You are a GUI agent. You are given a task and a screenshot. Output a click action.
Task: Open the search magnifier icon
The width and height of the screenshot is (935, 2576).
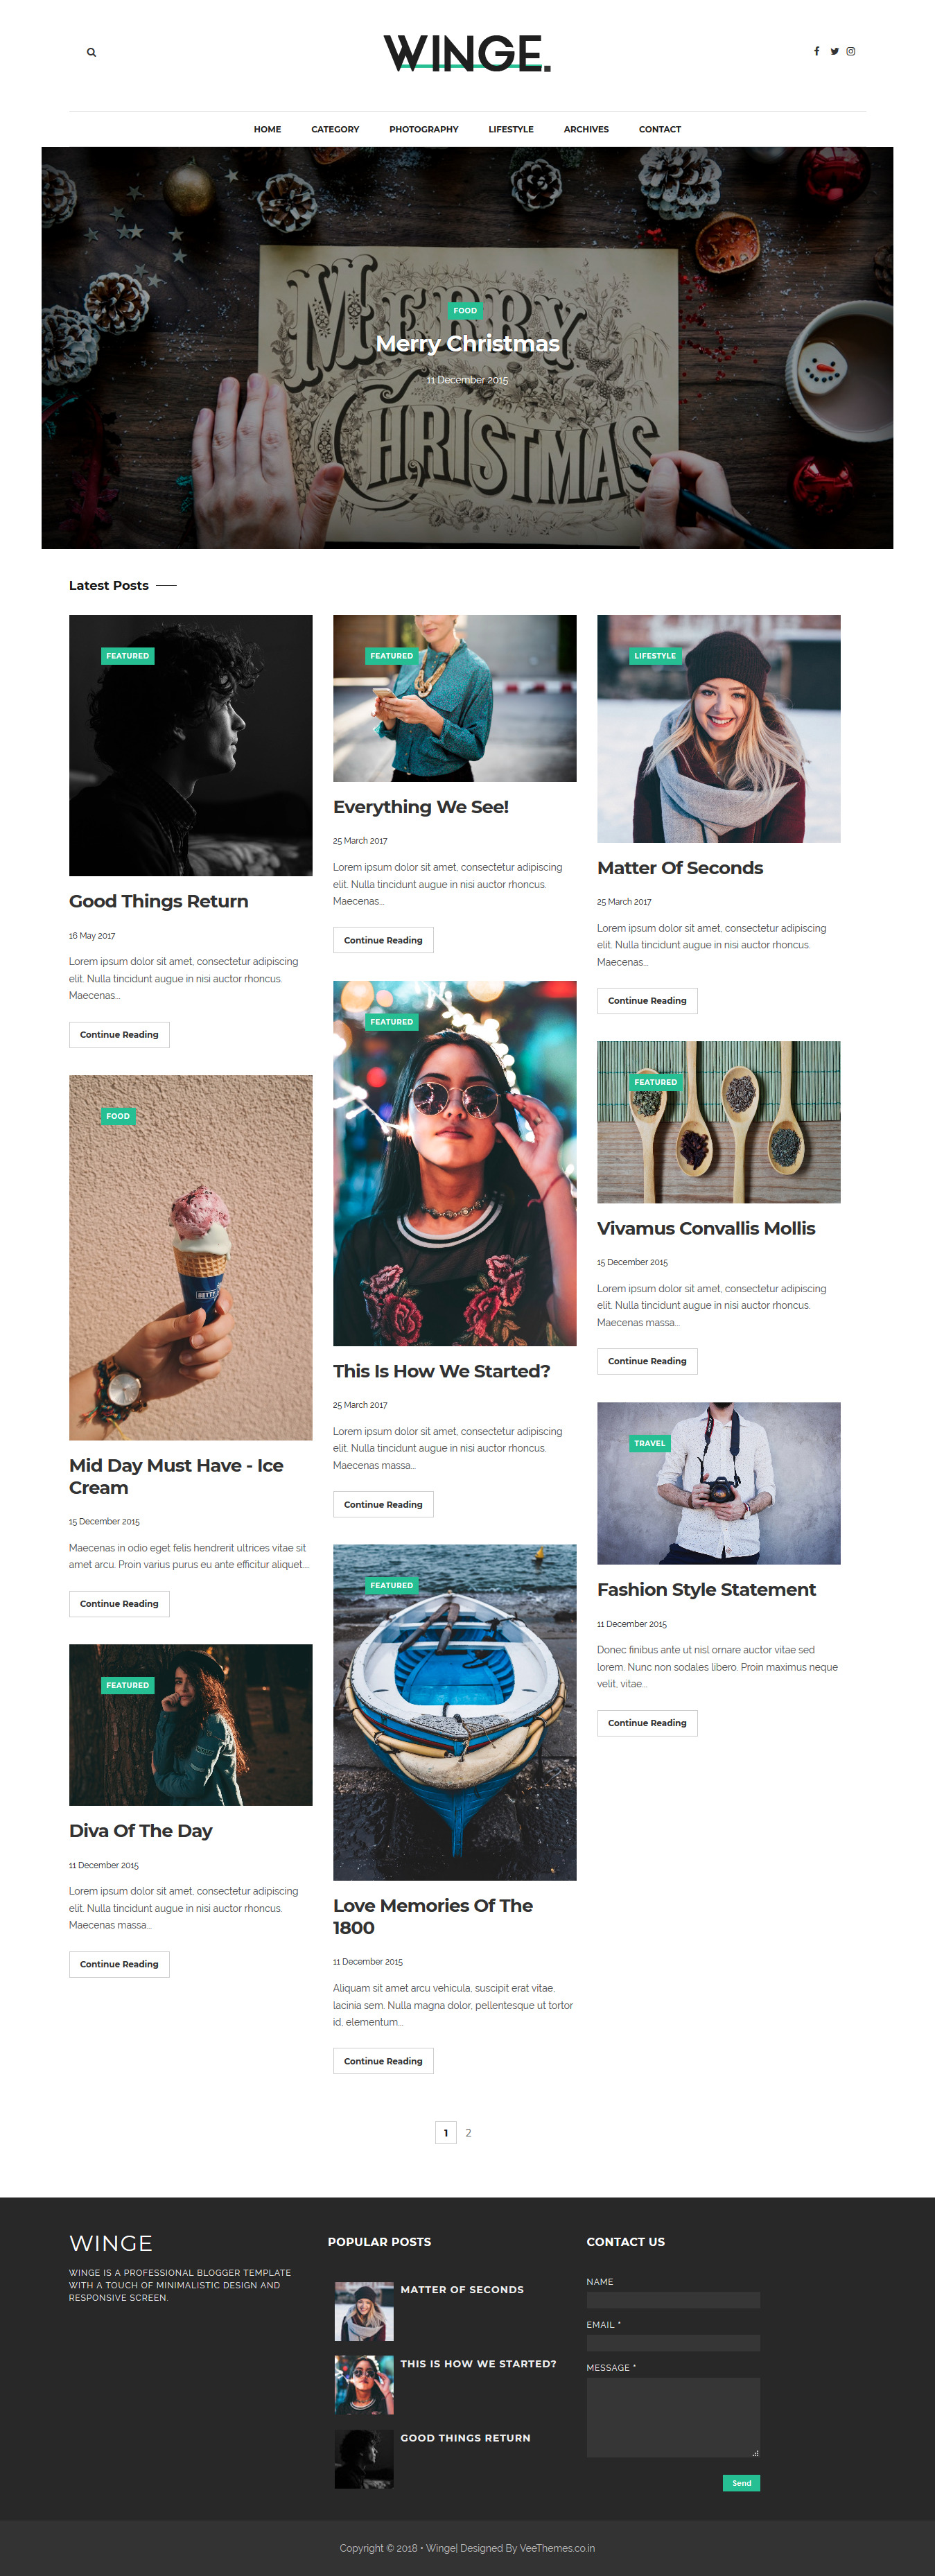(91, 52)
